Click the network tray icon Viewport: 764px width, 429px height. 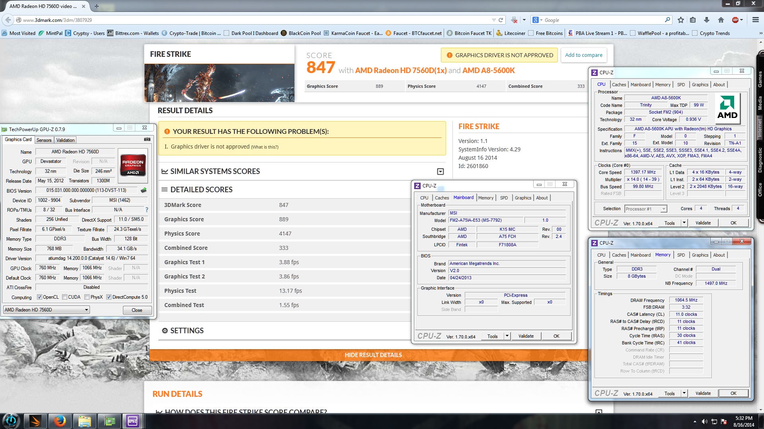coord(714,421)
